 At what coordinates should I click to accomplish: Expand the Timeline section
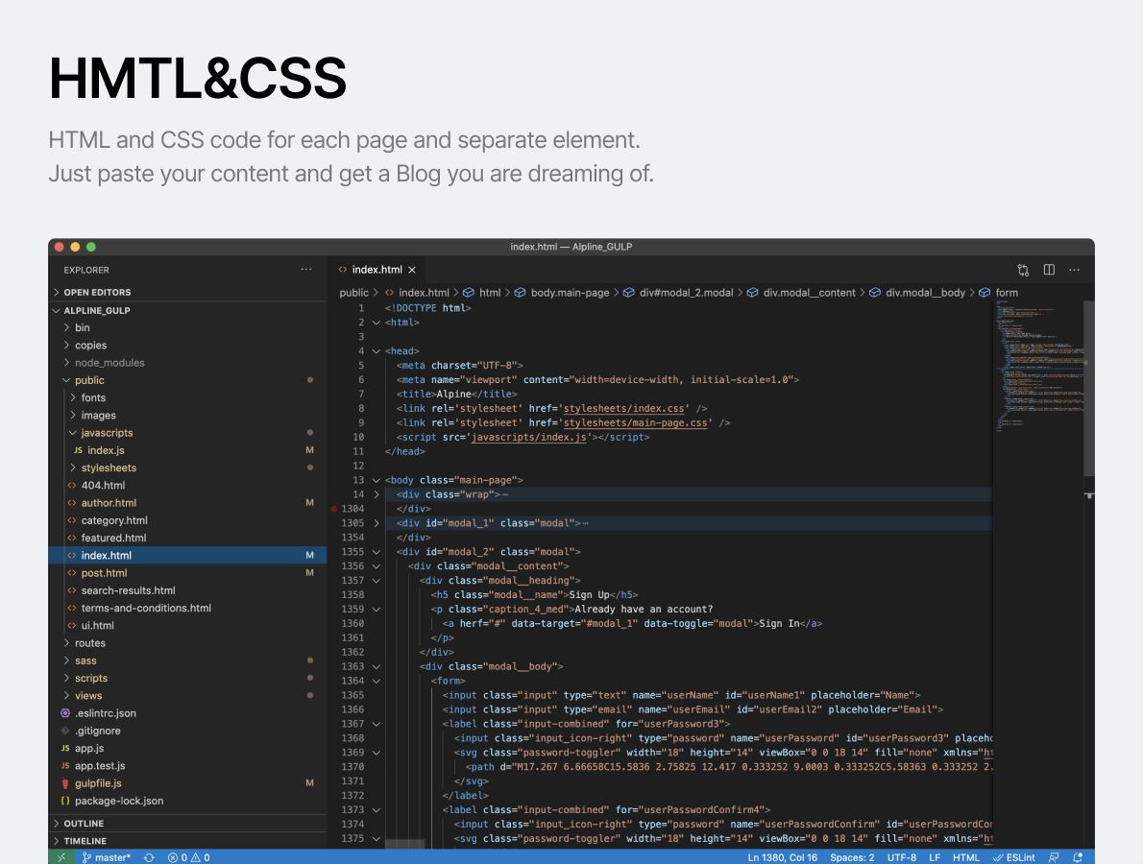(x=187, y=841)
